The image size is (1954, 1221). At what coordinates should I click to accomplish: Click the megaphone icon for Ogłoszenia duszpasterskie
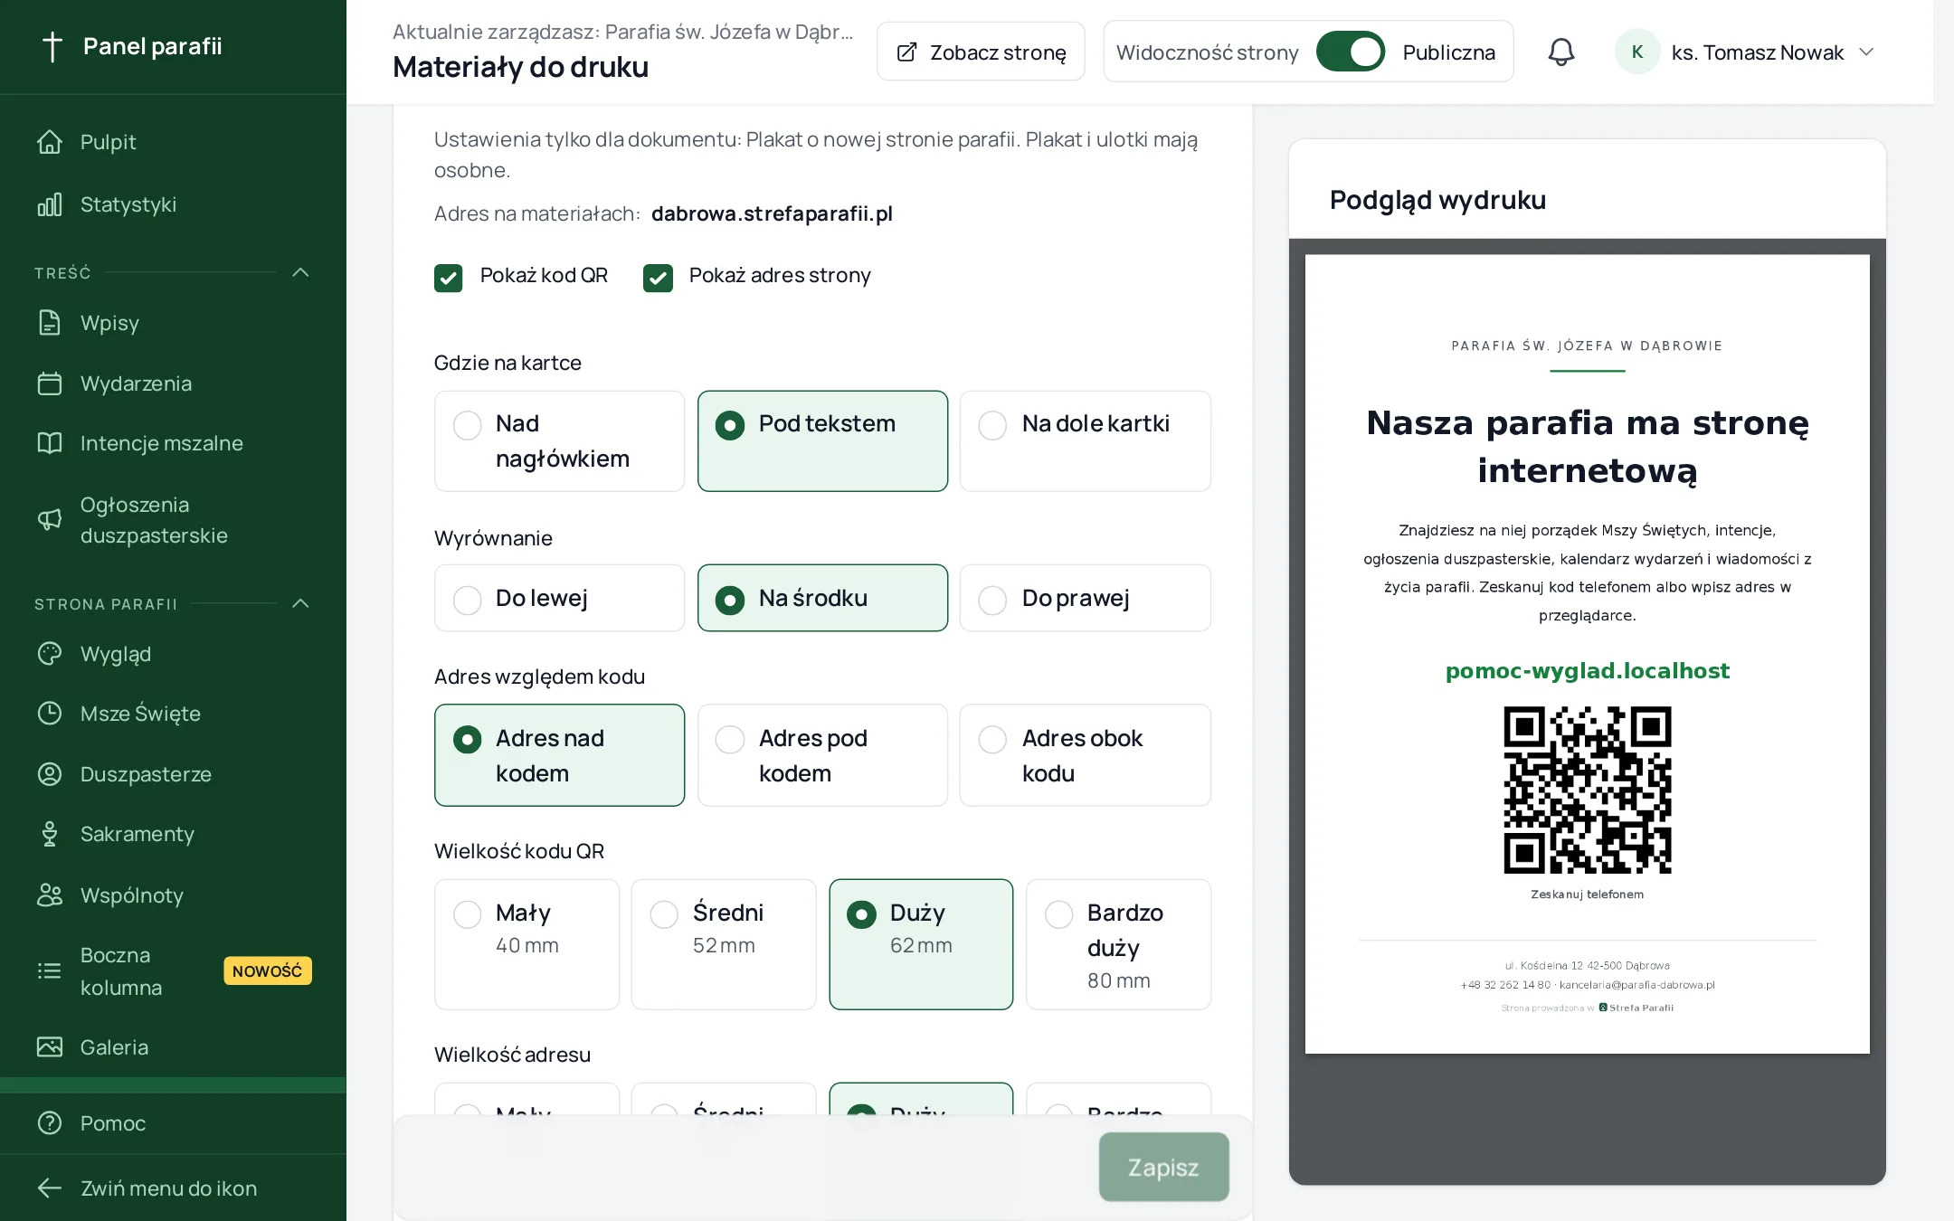(x=50, y=519)
